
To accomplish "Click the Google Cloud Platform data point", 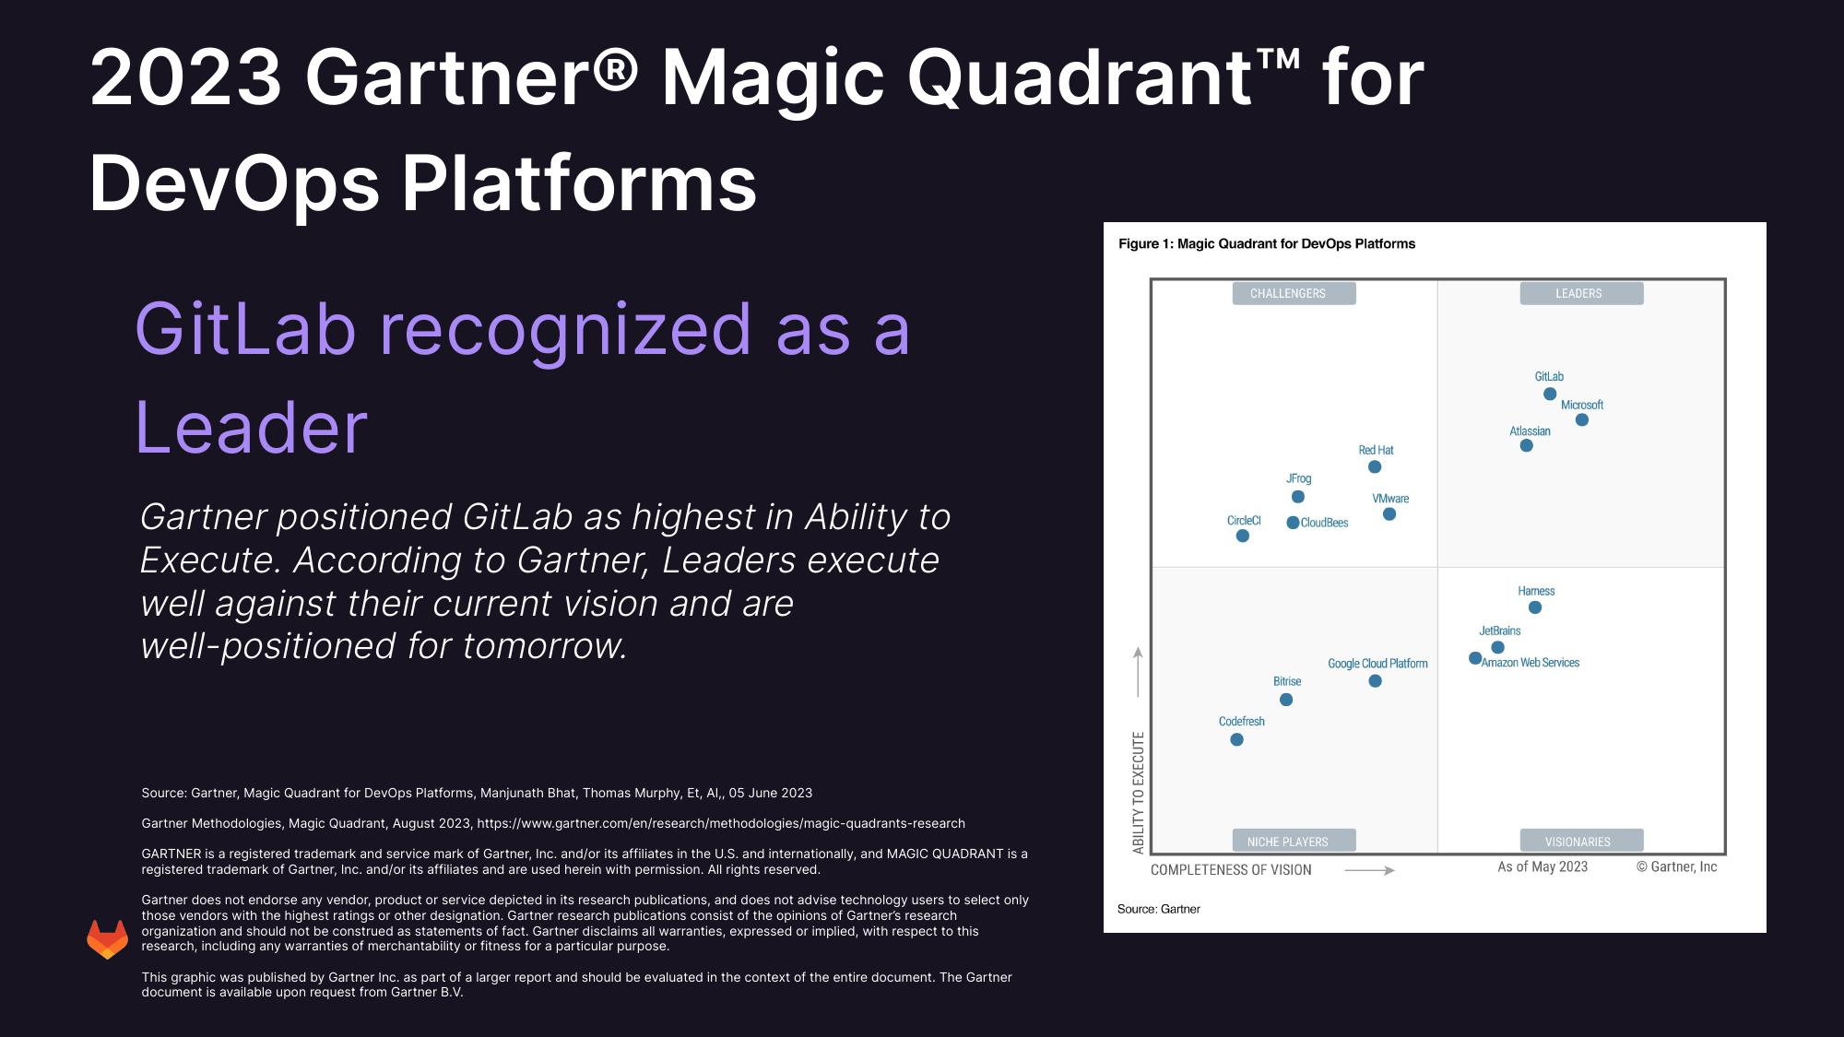I will pyautogui.click(x=1373, y=680).
